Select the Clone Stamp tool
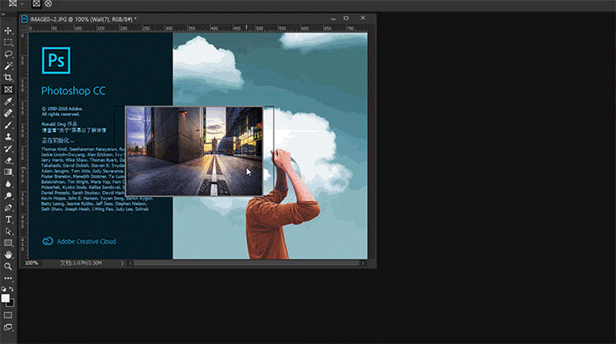Image resolution: width=616 pixels, height=344 pixels. [8, 136]
